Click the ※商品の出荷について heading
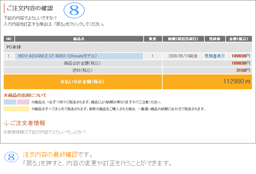256x174 pixels. (x=25, y=95)
